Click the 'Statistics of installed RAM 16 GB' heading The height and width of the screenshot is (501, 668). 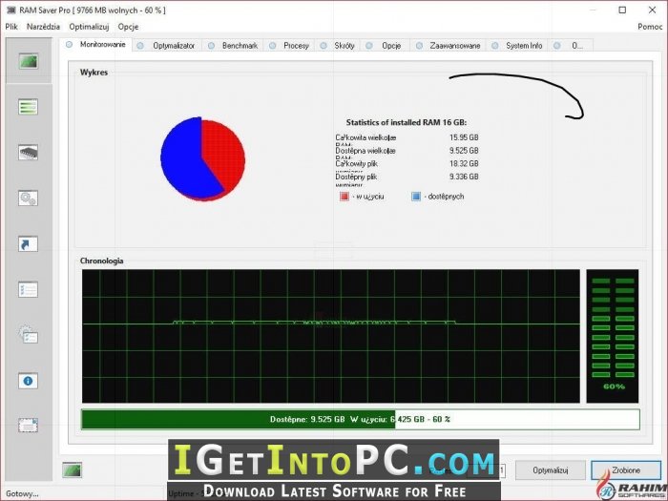pos(406,123)
